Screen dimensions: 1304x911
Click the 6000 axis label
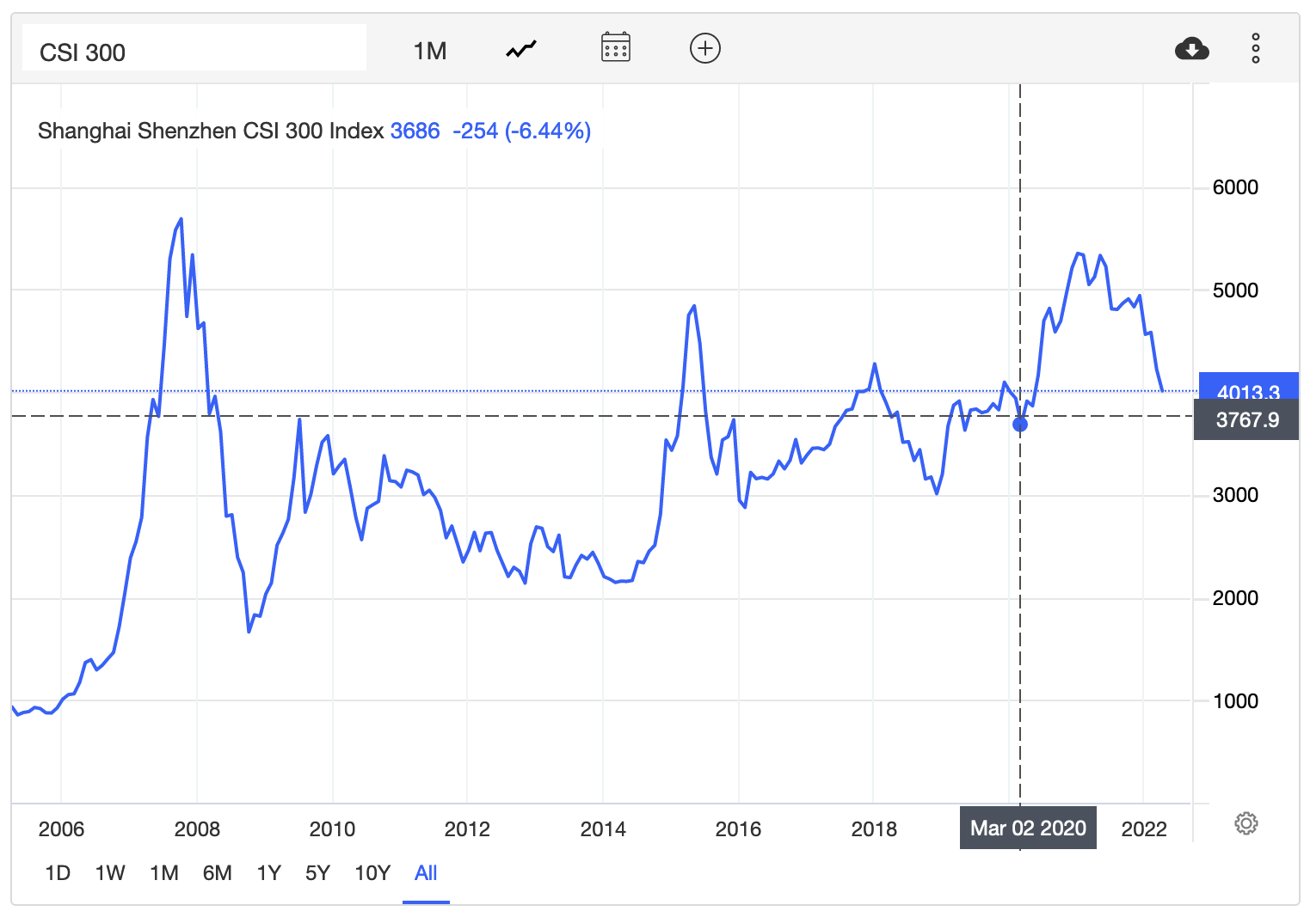(1235, 187)
